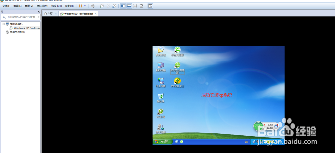
Task: Click the library search input field
Action: 20,17
